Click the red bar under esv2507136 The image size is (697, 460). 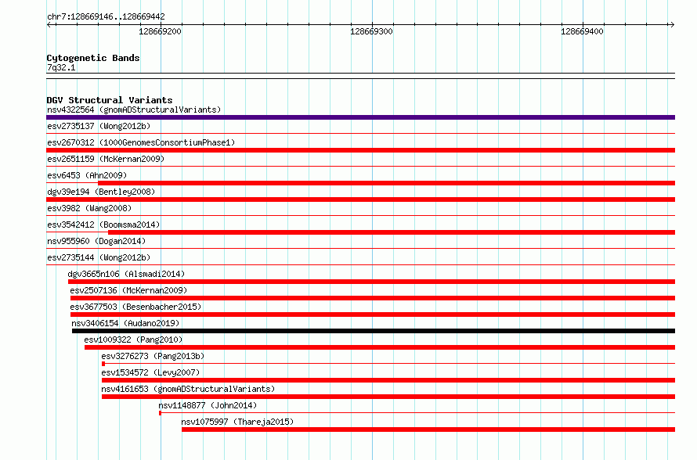tap(373, 298)
